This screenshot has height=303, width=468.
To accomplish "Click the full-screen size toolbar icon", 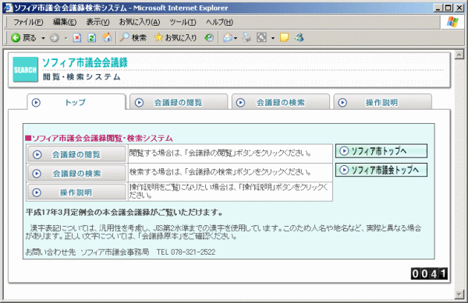I will click(x=261, y=38).
